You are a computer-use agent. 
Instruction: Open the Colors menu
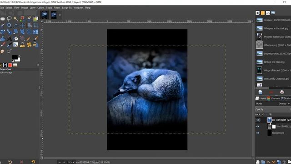tap(41, 8)
